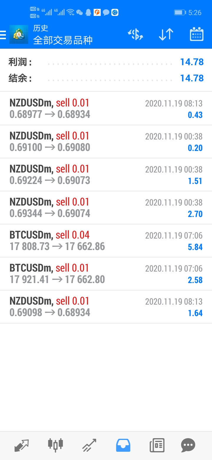Tap the 利润 profit summary row

(106, 62)
